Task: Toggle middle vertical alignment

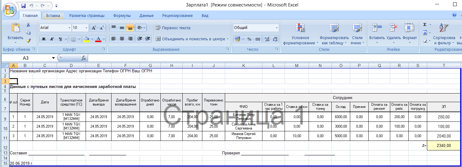Action: click(x=122, y=28)
